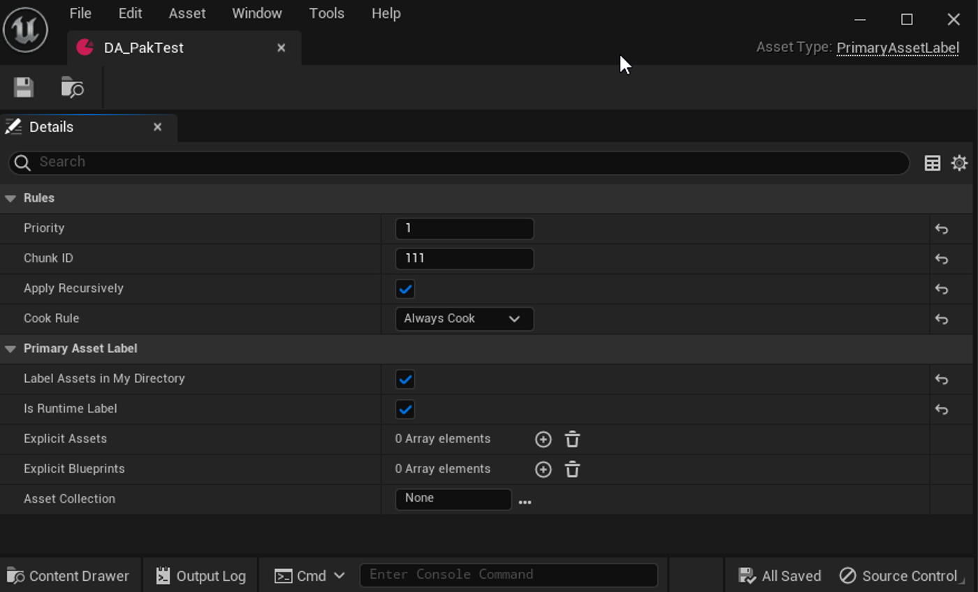Click the Explicit Blueprints property label
Viewport: 978px width, 592px height.
coord(74,468)
